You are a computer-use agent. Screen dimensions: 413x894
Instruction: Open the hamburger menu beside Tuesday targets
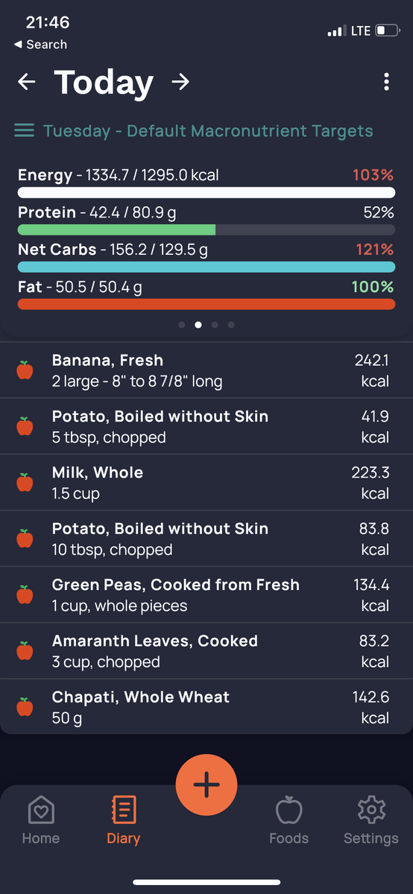25,131
